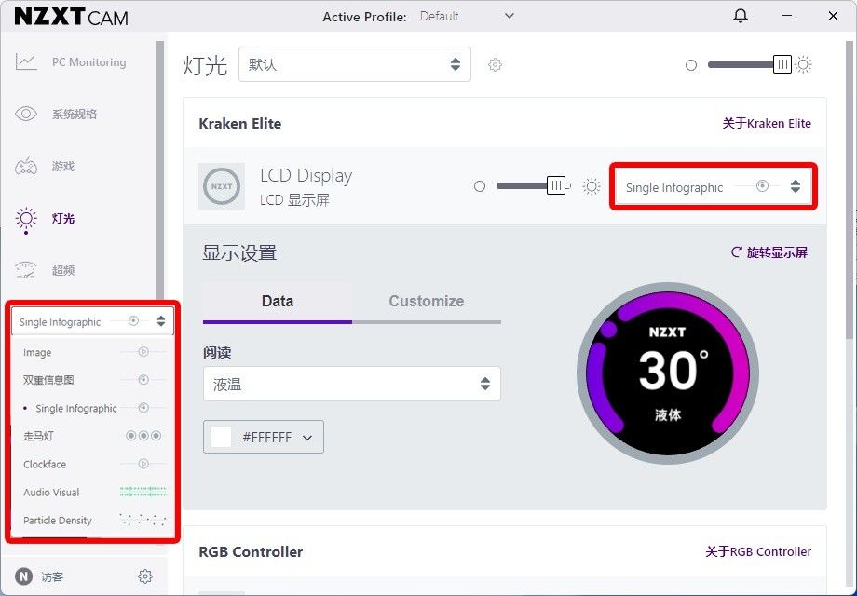
Task: Click the 系统规格 eye icon
Action: [x=26, y=114]
